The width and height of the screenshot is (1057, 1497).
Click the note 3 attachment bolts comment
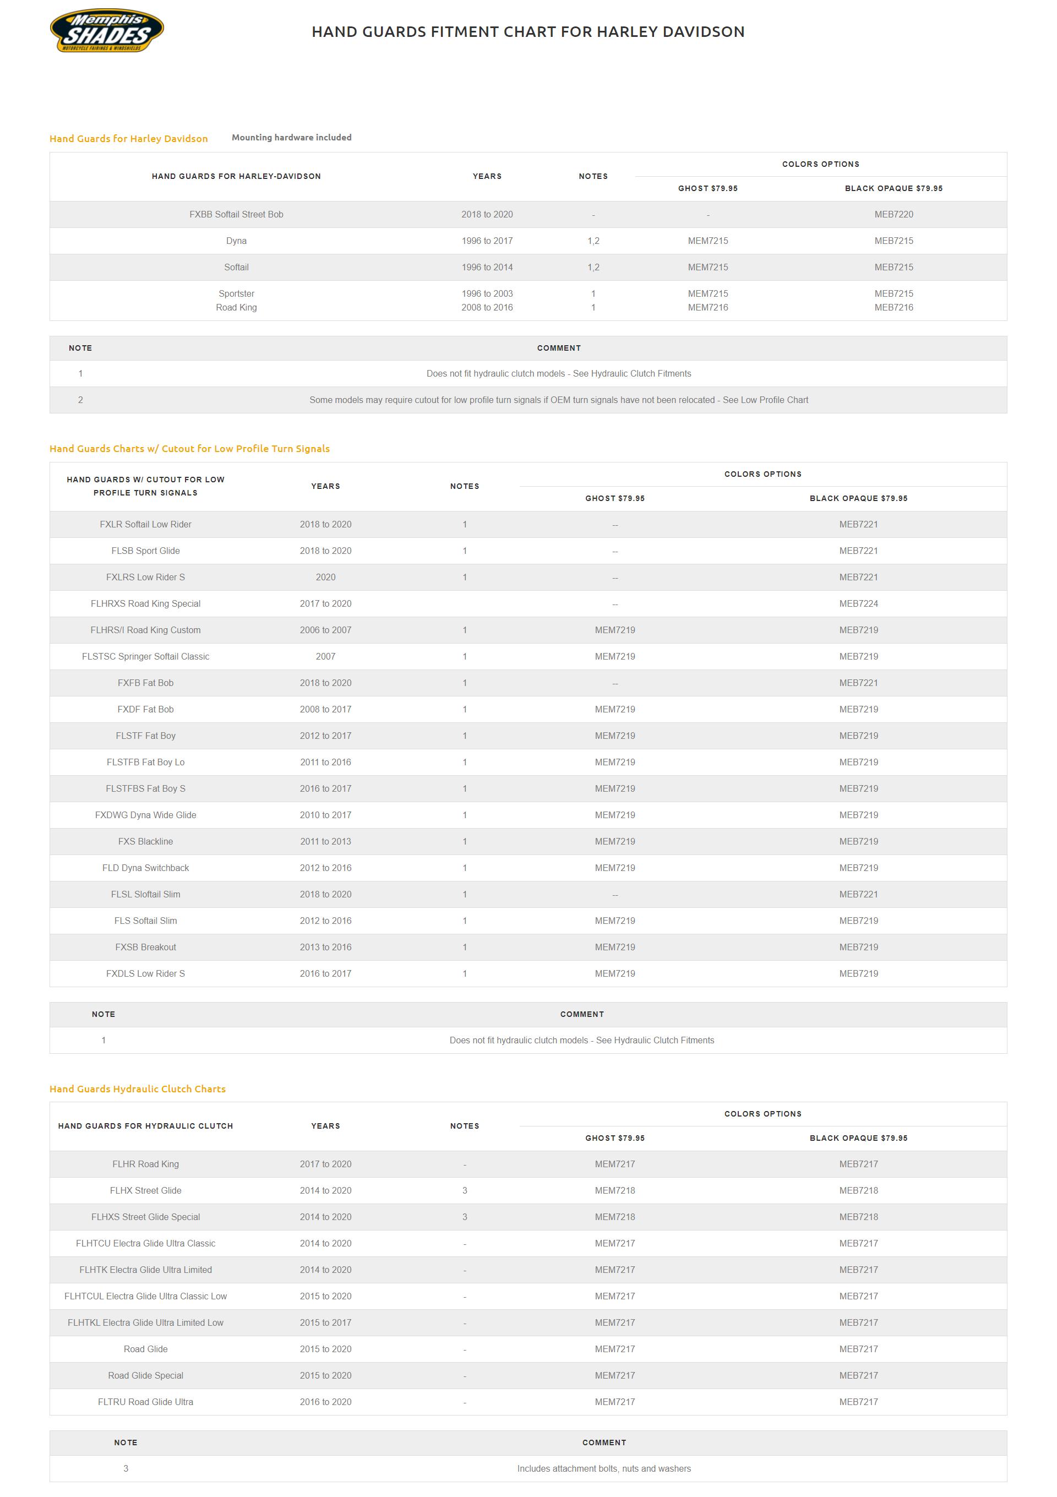tap(603, 1469)
